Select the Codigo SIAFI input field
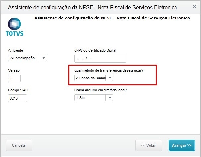 [18, 98]
